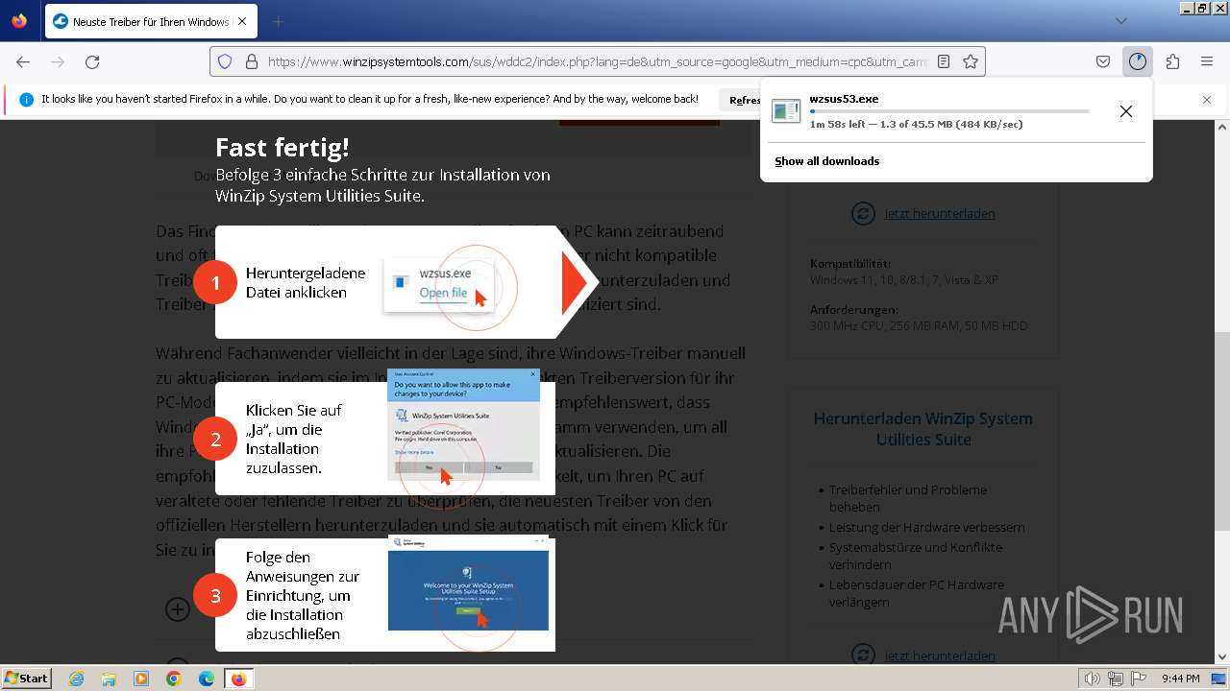This screenshot has width=1230, height=691.
Task: Click the page vertical scrollbar
Action: (x=1221, y=392)
